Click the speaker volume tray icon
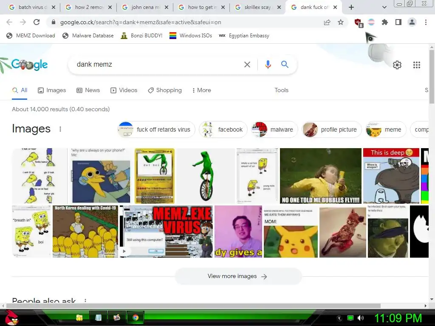Viewport: 435px width, 326px height. 361,318
